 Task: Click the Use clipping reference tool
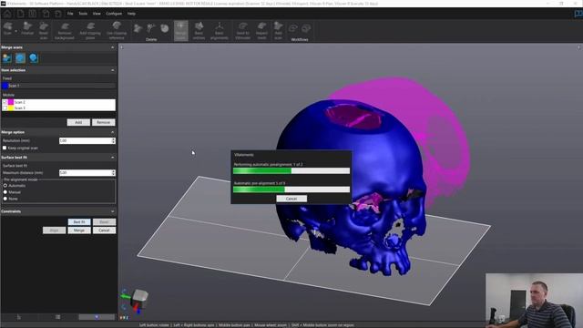coord(117,30)
